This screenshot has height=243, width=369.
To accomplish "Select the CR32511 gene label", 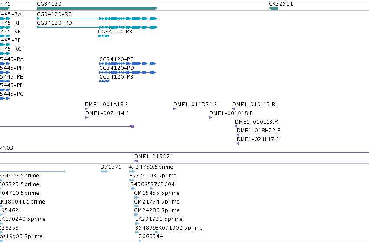I will tap(281, 4).
